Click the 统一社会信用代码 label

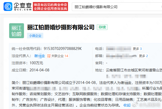(27, 49)
